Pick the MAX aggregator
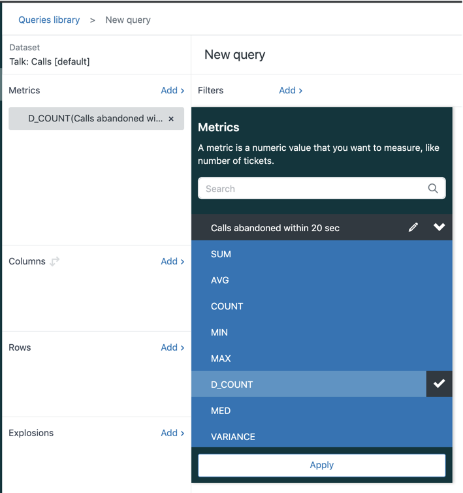The height and width of the screenshot is (493, 463). [322, 358]
